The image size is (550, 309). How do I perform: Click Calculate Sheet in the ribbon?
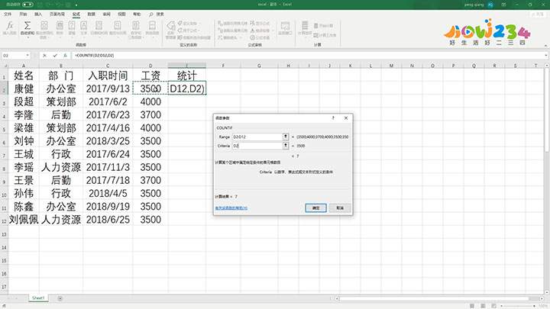325,35
